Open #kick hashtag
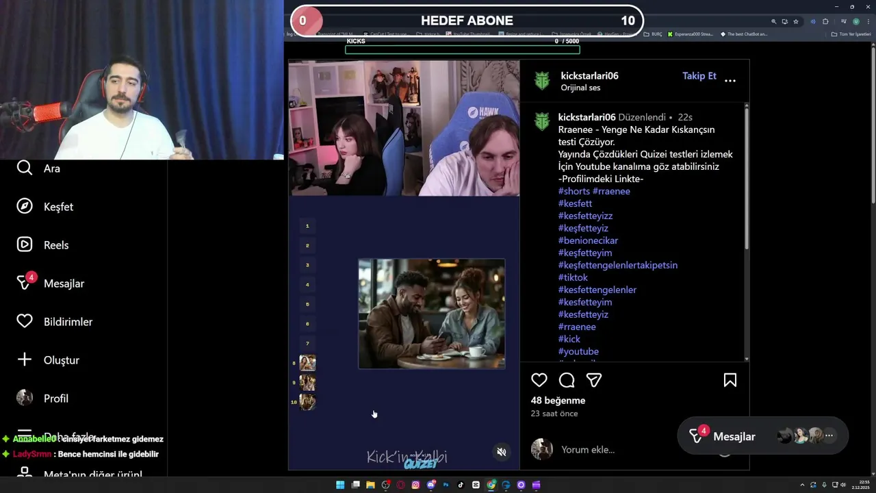876x493 pixels. point(569,339)
